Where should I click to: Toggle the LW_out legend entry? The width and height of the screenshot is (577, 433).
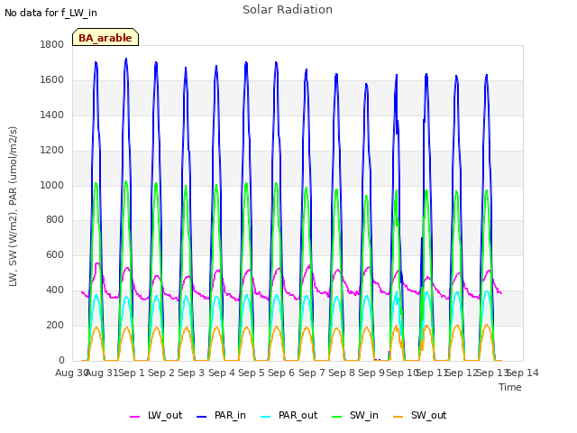click(x=156, y=415)
